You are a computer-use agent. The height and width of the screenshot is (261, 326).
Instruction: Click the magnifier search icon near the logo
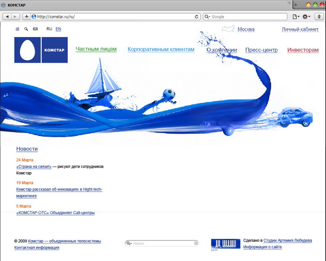click(x=26, y=29)
